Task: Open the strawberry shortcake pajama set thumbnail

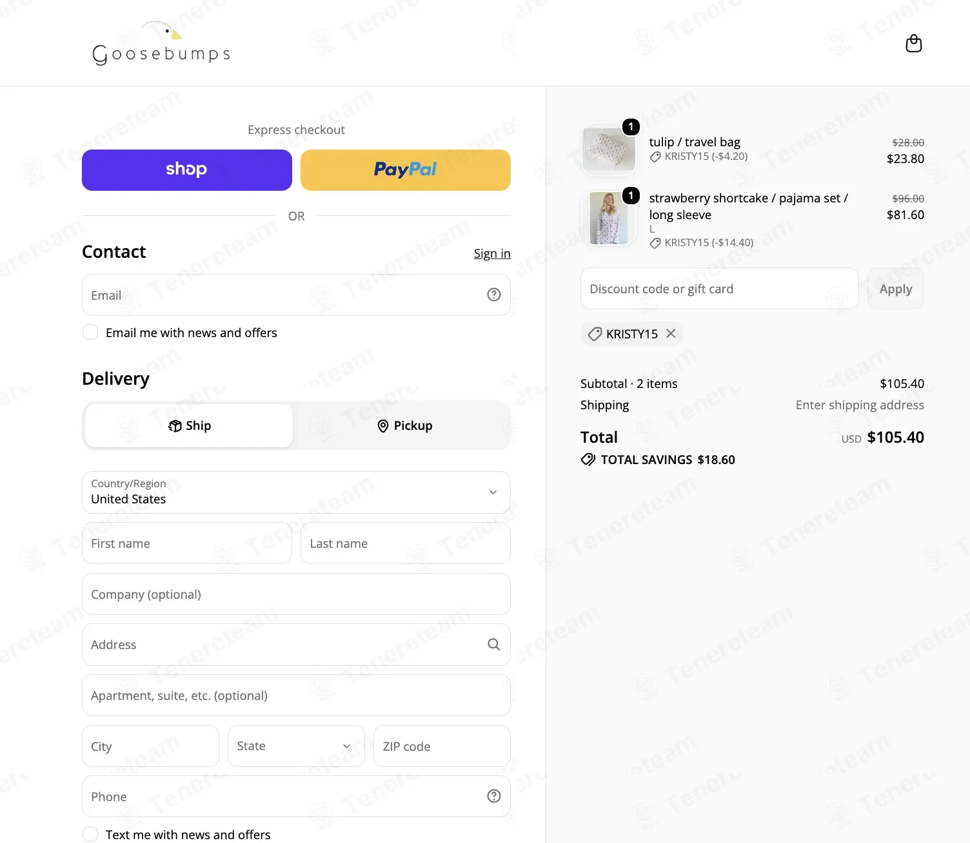Action: (x=609, y=218)
